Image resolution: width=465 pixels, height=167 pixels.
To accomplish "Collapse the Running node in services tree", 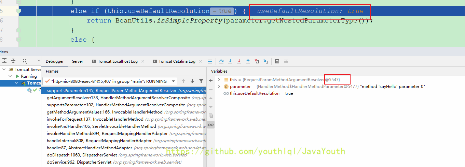I will point(11,76).
